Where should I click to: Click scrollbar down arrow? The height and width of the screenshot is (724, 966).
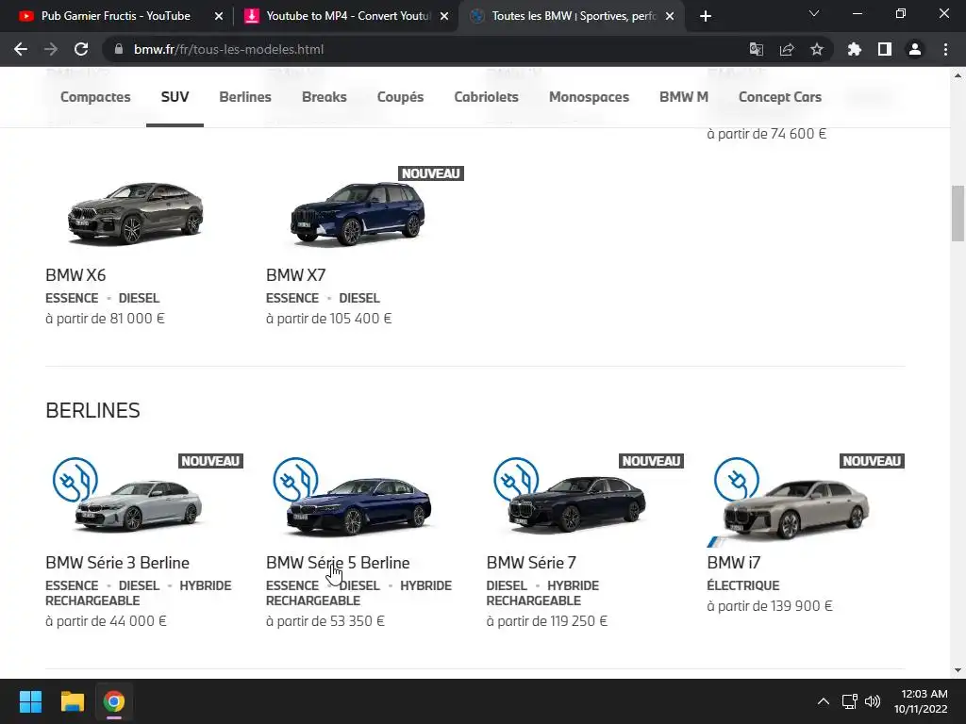tap(958, 670)
